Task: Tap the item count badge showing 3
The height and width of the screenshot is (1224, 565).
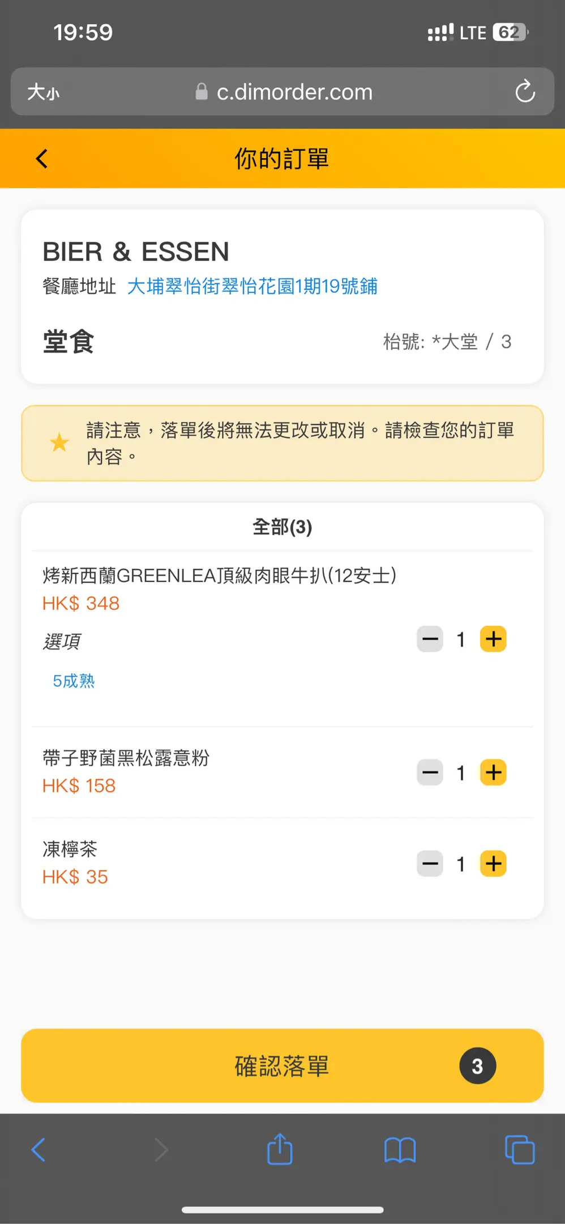Action: [x=477, y=1066]
